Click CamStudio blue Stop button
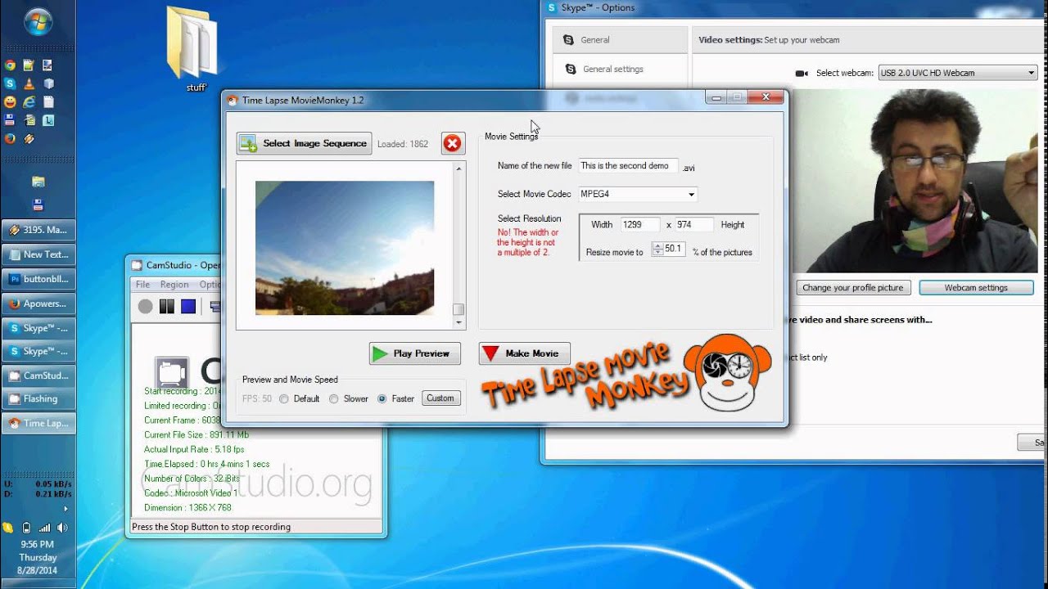The height and width of the screenshot is (589, 1048). pos(188,307)
